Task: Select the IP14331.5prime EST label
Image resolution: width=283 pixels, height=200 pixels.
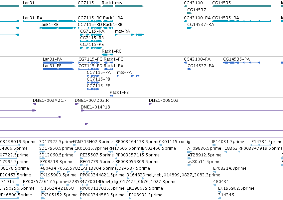Action: pos(266,142)
